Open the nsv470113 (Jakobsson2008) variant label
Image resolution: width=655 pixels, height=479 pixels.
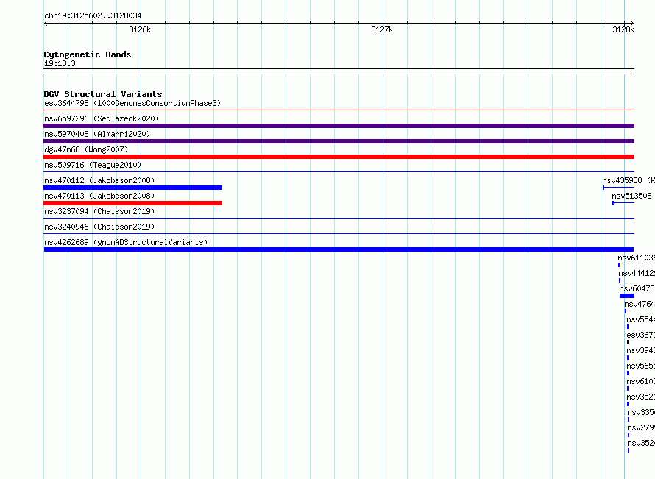[x=99, y=196]
